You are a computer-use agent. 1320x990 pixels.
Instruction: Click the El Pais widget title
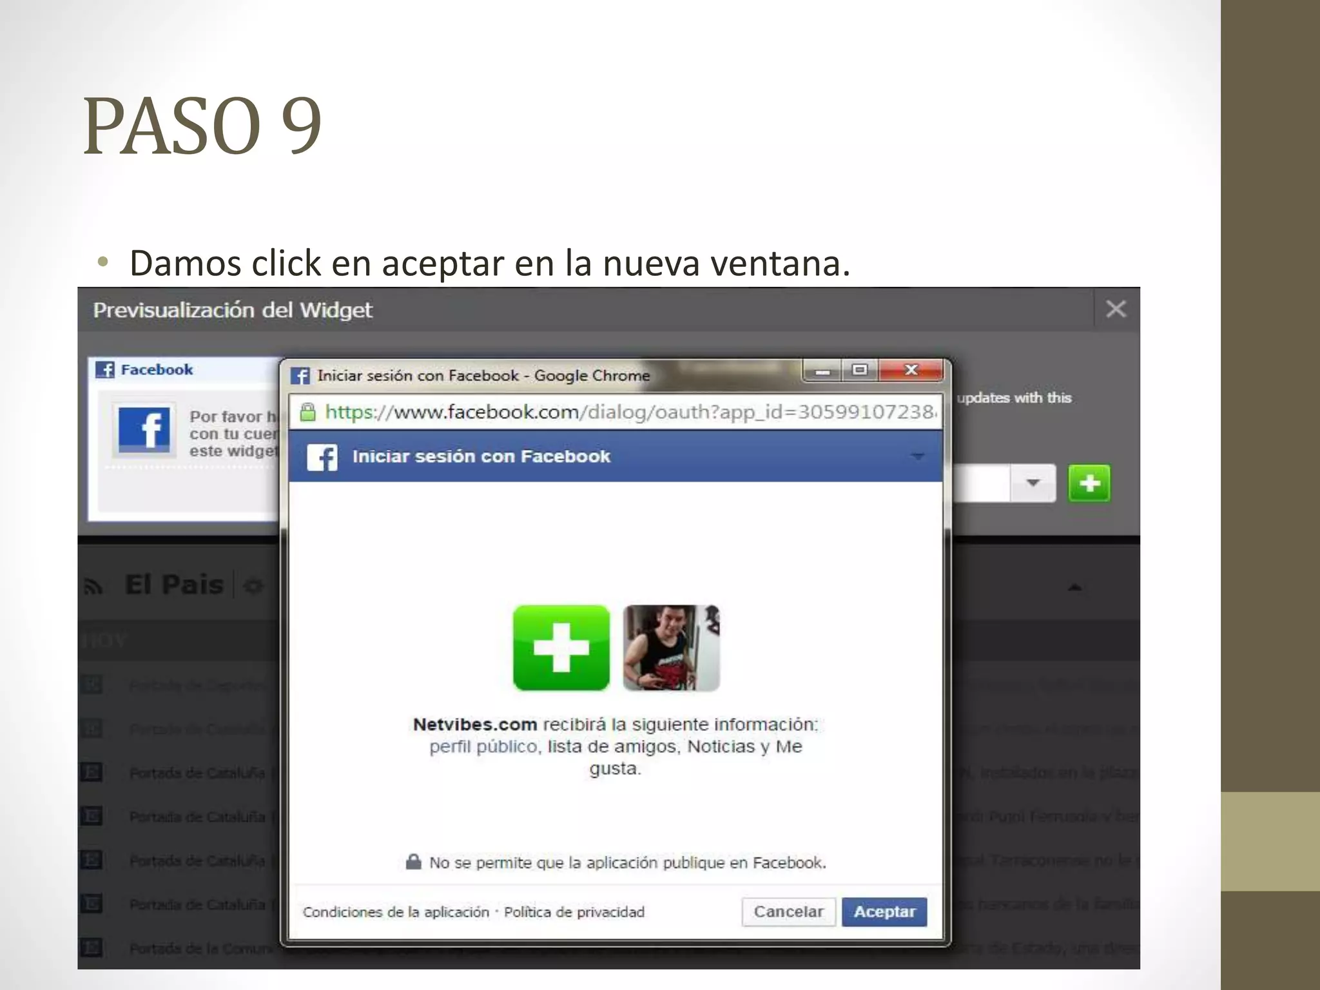[x=174, y=585]
